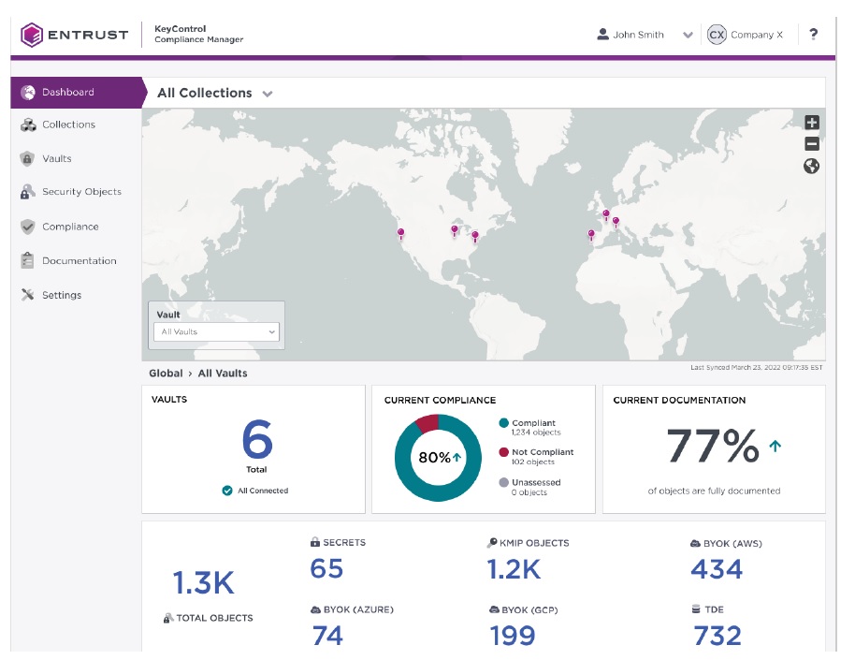Image resolution: width=855 pixels, height=660 pixels.
Task: Expand the John Smith account menu arrow
Action: click(688, 35)
